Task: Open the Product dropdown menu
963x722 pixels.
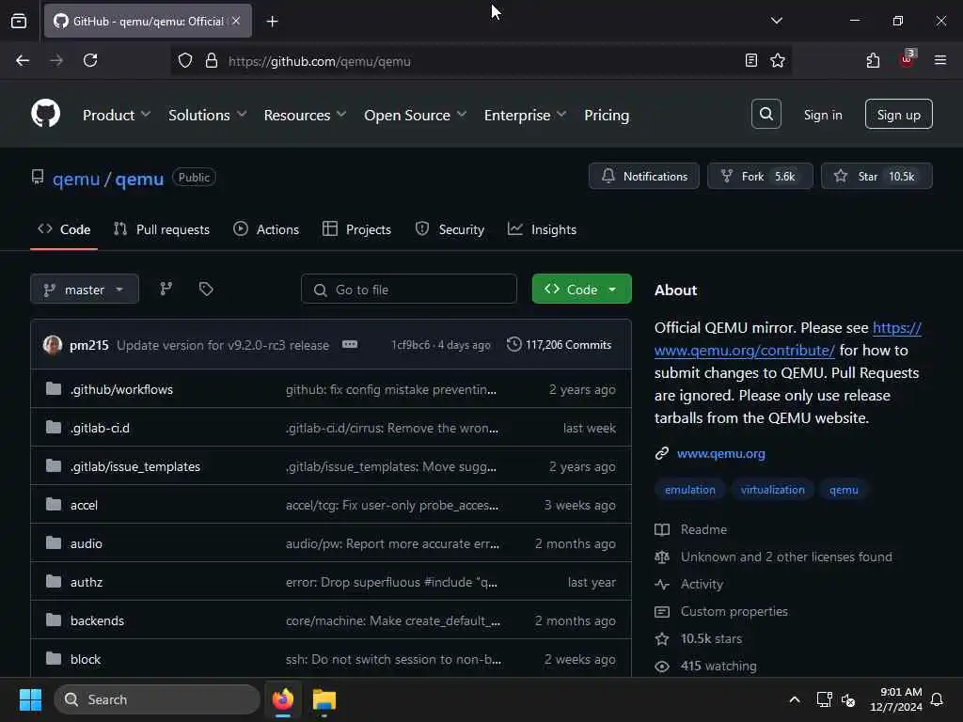Action: 117,115
